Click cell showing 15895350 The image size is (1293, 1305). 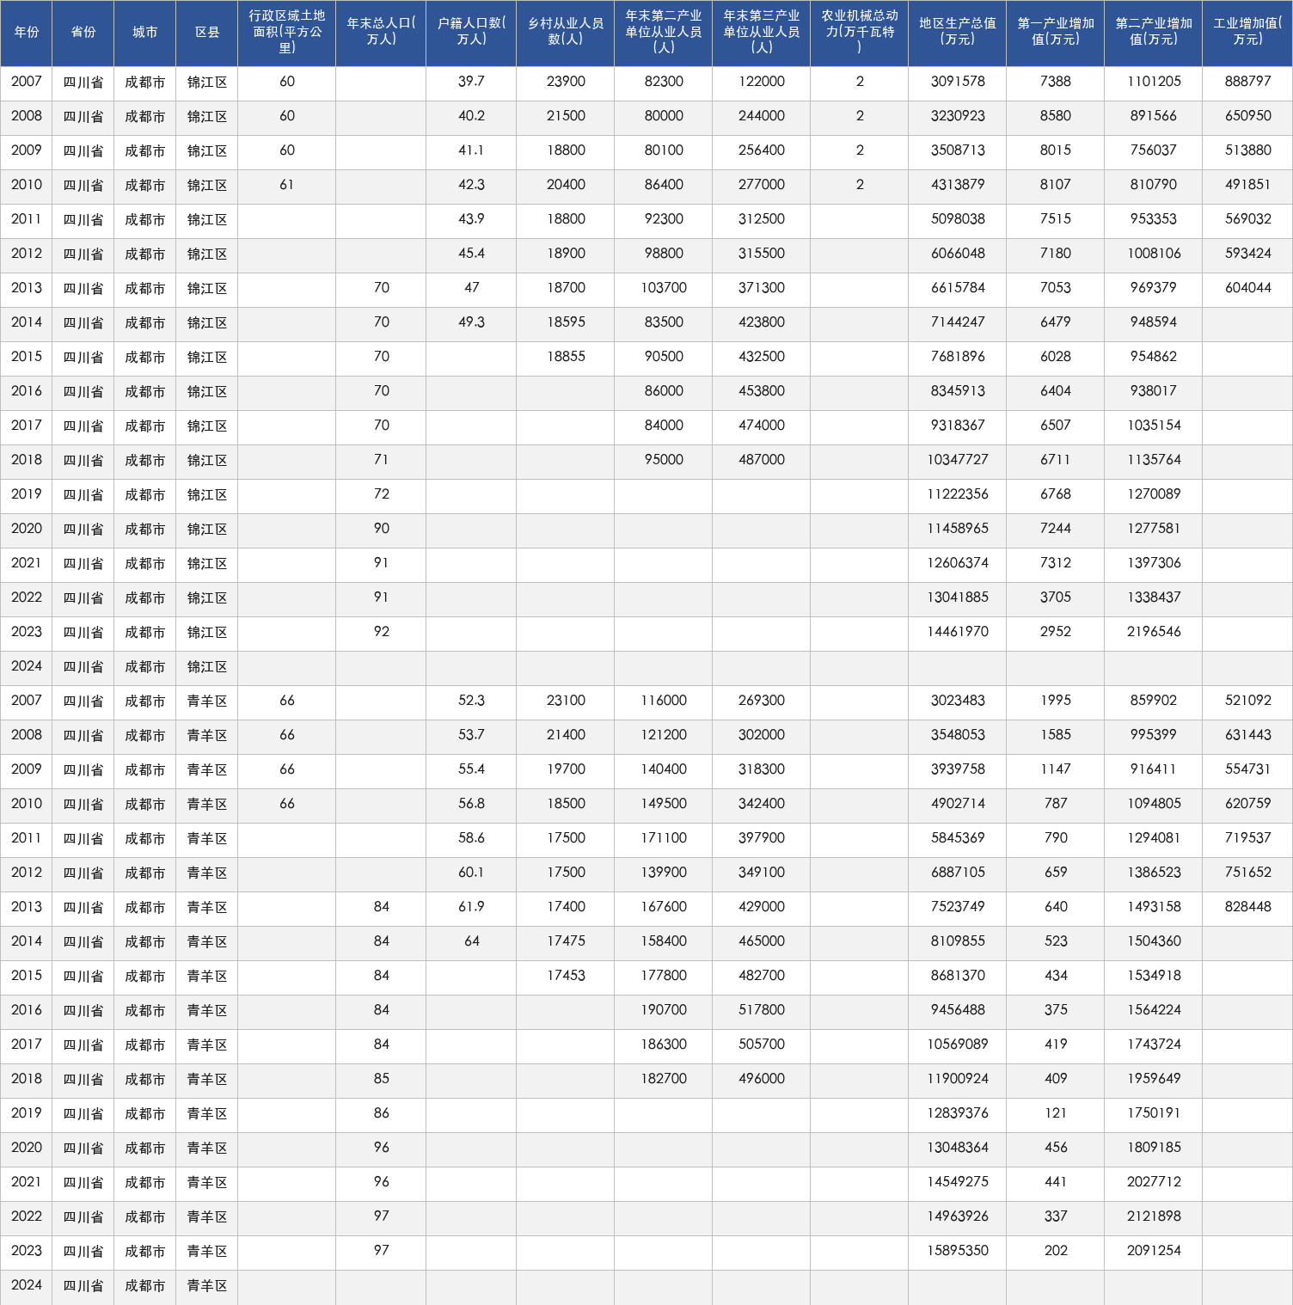coord(957,1251)
